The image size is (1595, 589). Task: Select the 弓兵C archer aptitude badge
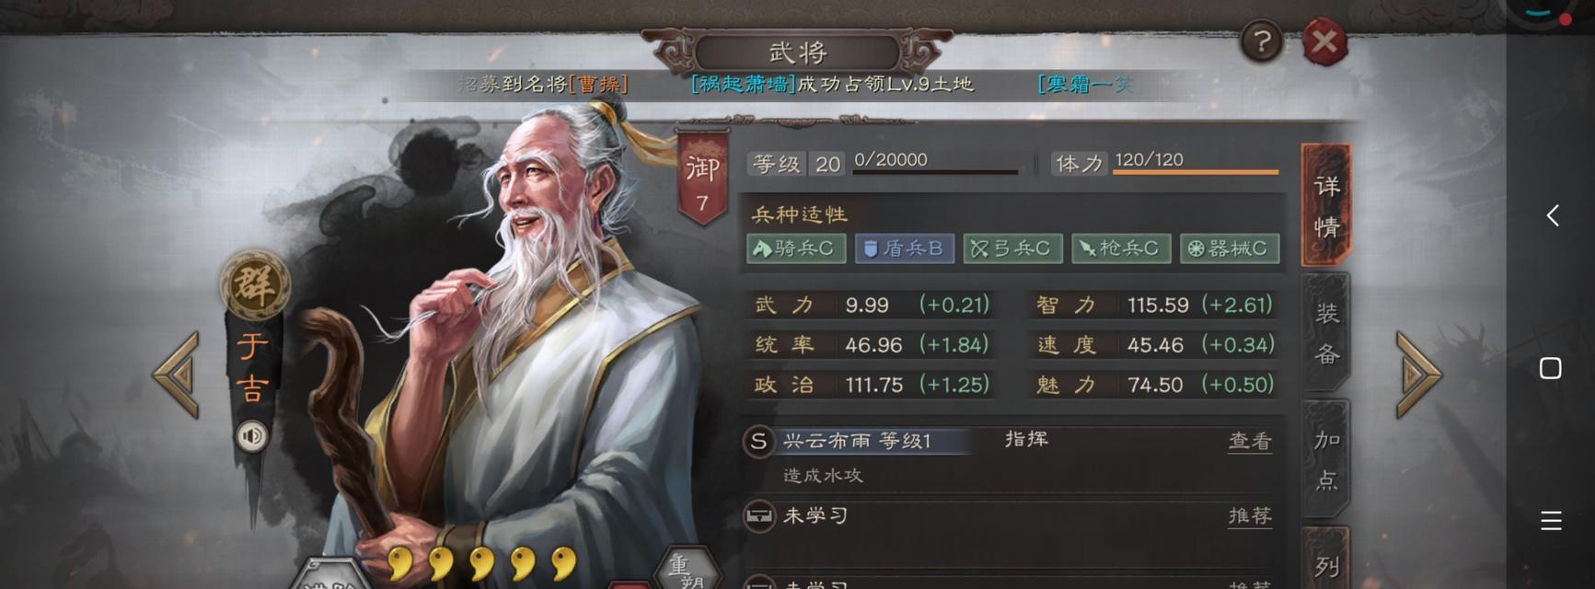pos(1013,248)
